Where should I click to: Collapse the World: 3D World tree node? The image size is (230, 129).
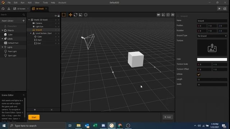pos(29,20)
